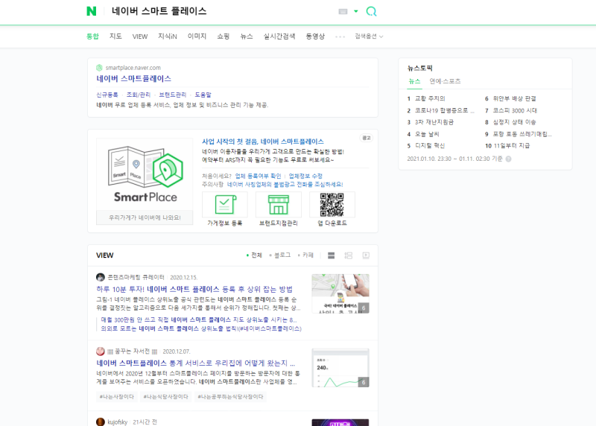Open the 도움말 sublink
The image size is (596, 426).
(x=203, y=95)
